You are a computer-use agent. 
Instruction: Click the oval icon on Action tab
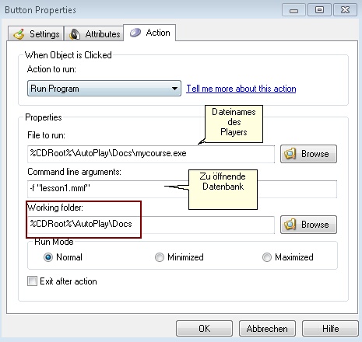(x=135, y=33)
